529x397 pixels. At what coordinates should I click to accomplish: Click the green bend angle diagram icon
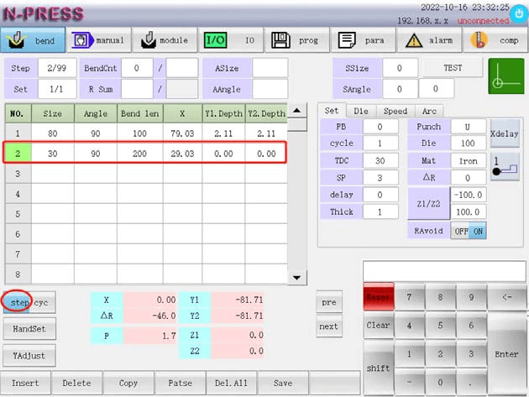click(505, 76)
